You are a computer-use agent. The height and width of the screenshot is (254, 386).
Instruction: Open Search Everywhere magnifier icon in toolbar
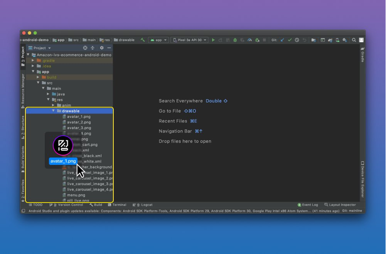(x=354, y=40)
